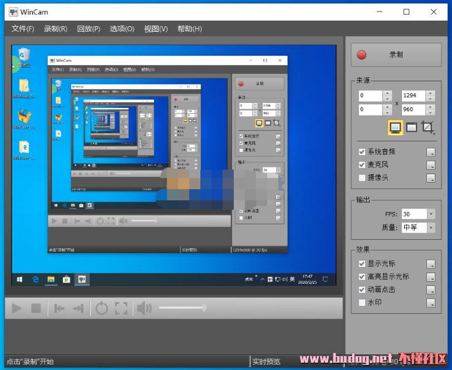Start recording with the red 录制 button
The height and width of the screenshot is (370, 452).
click(x=396, y=55)
